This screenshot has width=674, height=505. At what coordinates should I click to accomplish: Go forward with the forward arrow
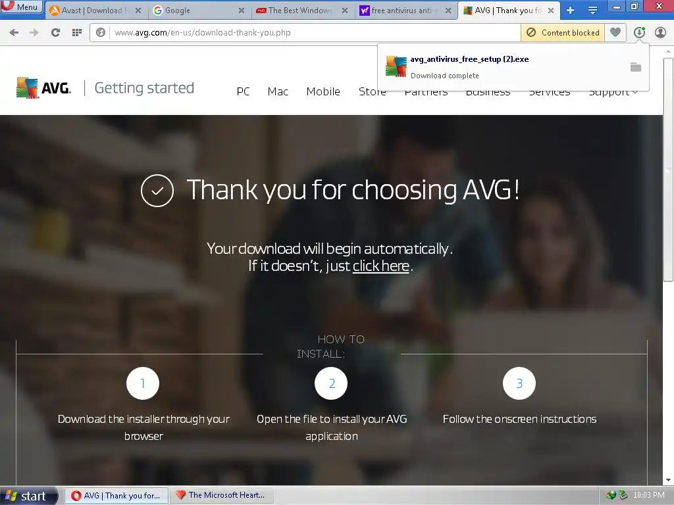pos(34,32)
